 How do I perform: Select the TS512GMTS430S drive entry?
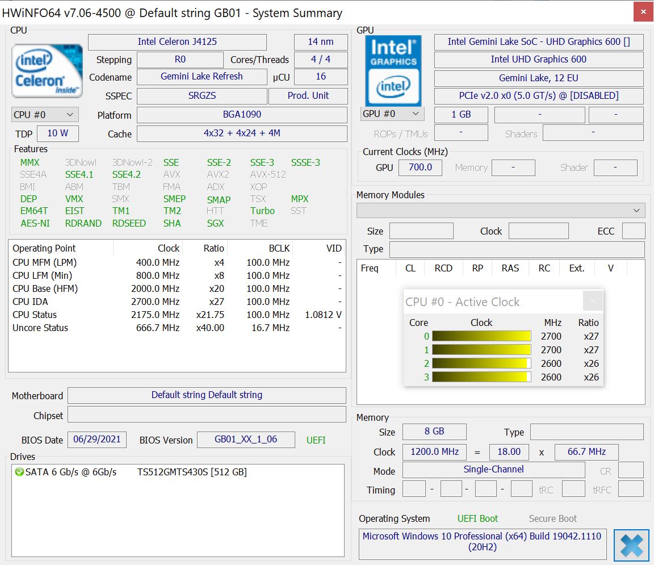pyautogui.click(x=192, y=472)
